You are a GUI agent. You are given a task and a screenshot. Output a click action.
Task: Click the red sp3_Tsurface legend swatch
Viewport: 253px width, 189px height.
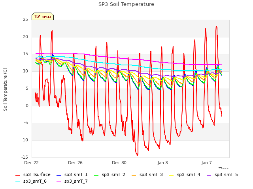(x=17, y=175)
